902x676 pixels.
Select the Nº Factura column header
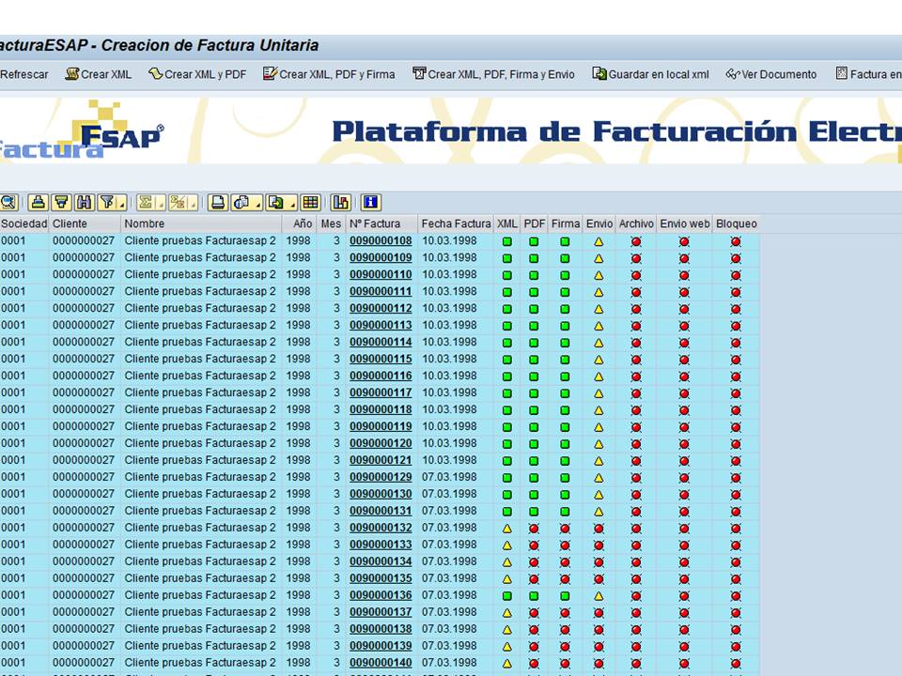pos(381,223)
